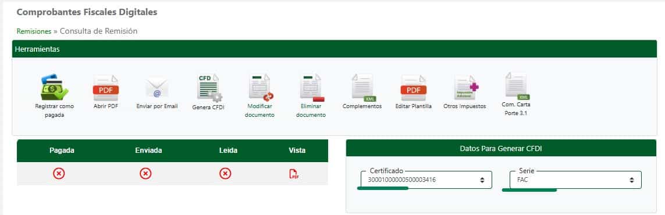
Task: Select the Eliminar documento icon
Action: (x=311, y=88)
